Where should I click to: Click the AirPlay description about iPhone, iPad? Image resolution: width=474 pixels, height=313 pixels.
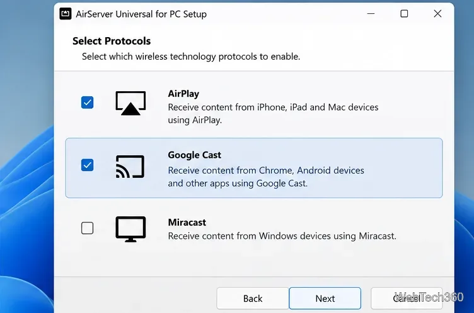click(273, 113)
